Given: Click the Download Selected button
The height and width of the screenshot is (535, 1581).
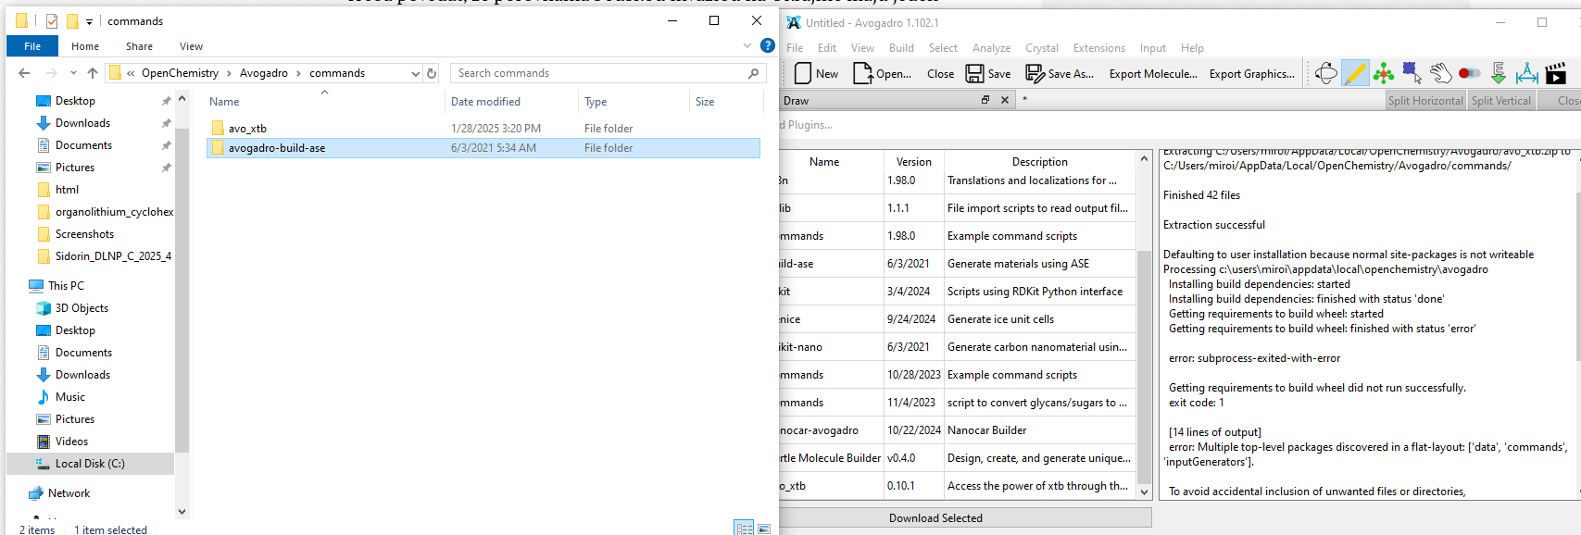Looking at the screenshot, I should click(935, 518).
